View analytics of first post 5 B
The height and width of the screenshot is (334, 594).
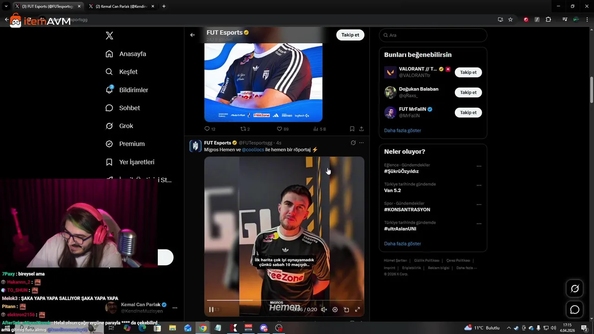319,129
